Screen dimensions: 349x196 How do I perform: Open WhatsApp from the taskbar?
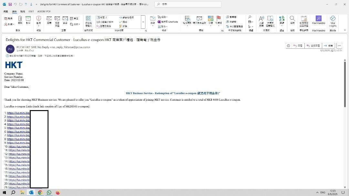(x=49, y=192)
